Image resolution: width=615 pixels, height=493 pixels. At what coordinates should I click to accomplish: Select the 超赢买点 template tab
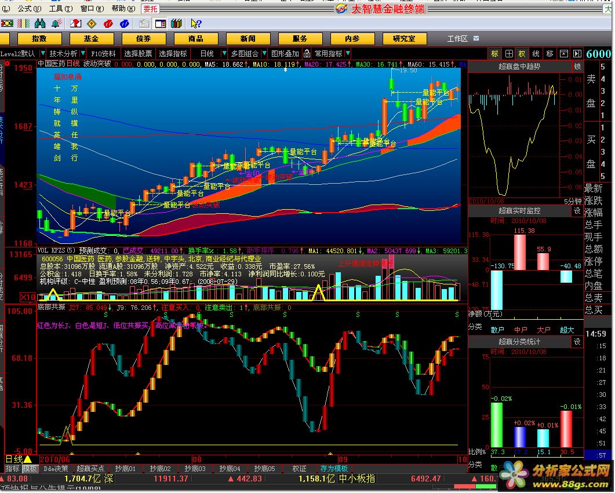pos(90,469)
